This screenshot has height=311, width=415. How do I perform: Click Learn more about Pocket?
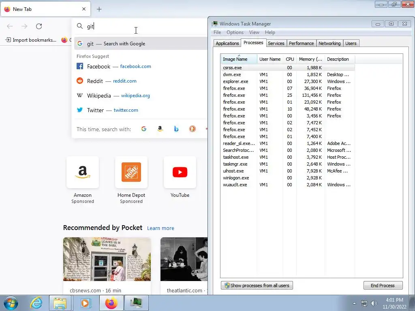[160, 228]
